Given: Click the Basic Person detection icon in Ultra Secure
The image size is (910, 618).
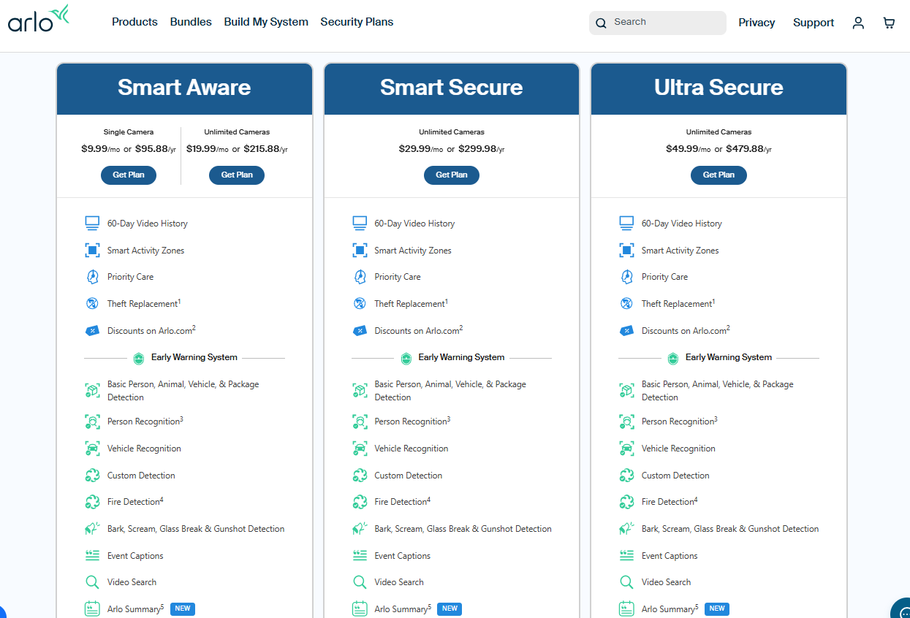Looking at the screenshot, I should [x=626, y=391].
